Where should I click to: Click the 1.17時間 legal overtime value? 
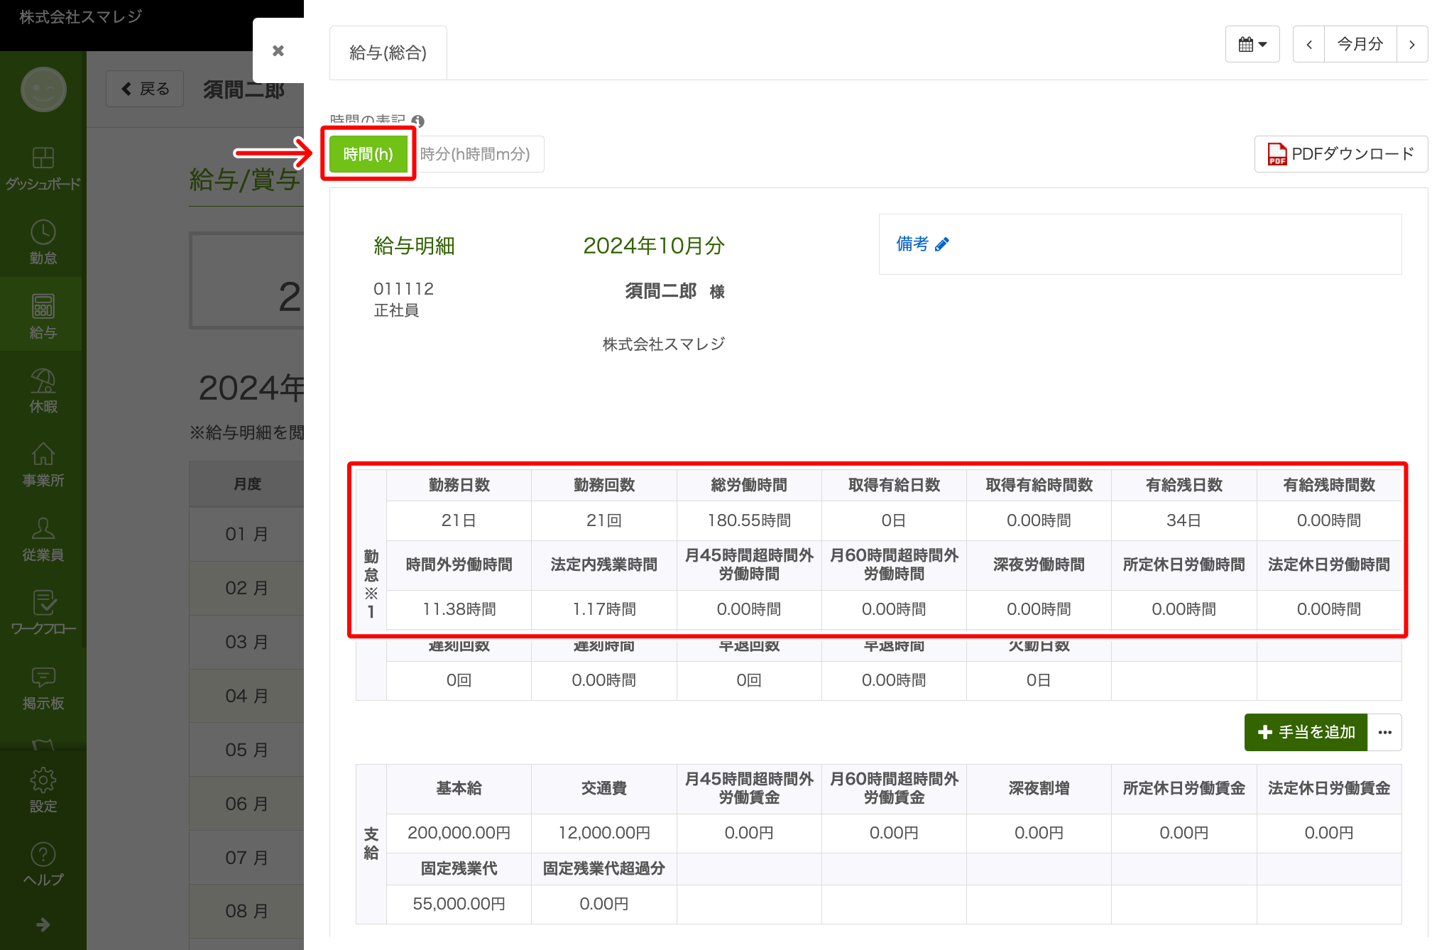click(604, 609)
